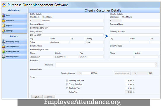Click the Bill To State field with Oklahoma
162x108 pixels.
(x=60, y=42)
